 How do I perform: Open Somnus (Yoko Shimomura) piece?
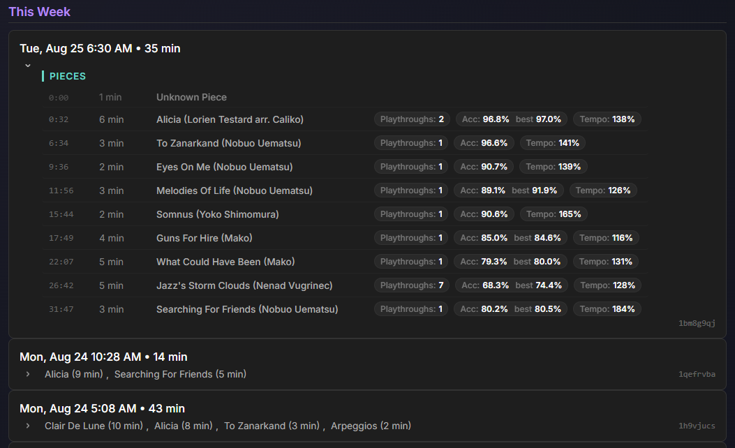[x=218, y=214]
